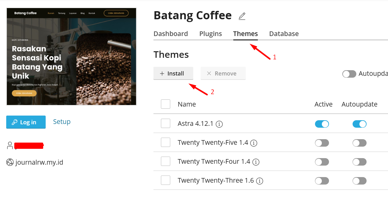Open info icon for Astra 4.12.1
The image size is (388, 201).
(219, 124)
